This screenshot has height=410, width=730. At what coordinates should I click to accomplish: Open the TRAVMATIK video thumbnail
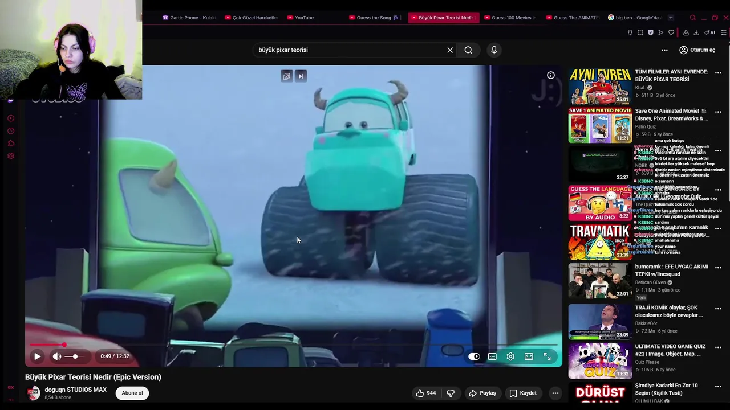pos(600,242)
